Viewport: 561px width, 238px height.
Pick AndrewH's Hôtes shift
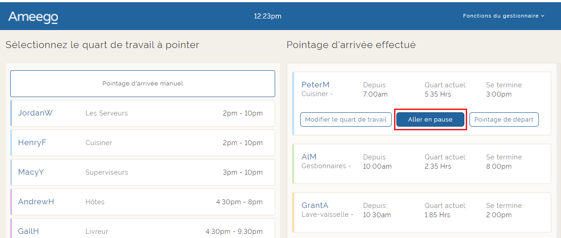(x=142, y=202)
